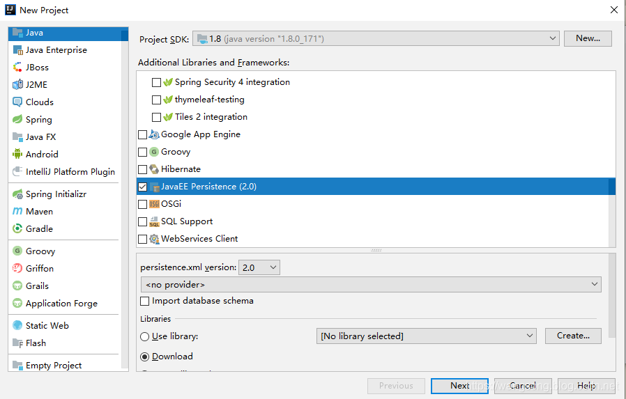Click the Android robot icon
This screenshot has width=626, height=399.
[x=17, y=155]
